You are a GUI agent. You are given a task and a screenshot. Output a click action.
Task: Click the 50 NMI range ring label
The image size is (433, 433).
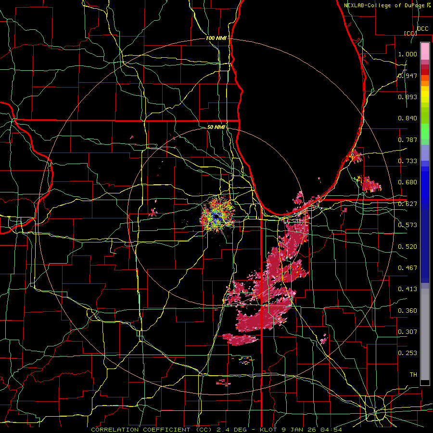point(216,127)
